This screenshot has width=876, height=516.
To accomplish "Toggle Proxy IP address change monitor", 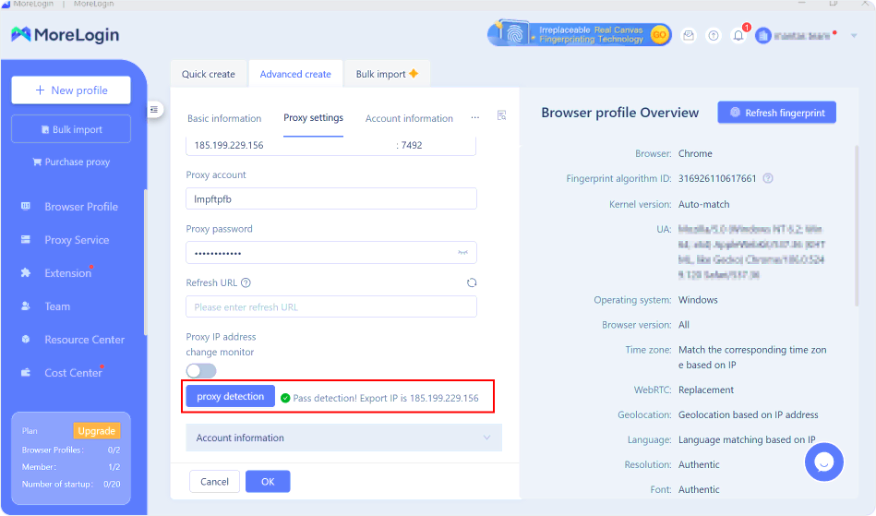I will click(x=201, y=371).
